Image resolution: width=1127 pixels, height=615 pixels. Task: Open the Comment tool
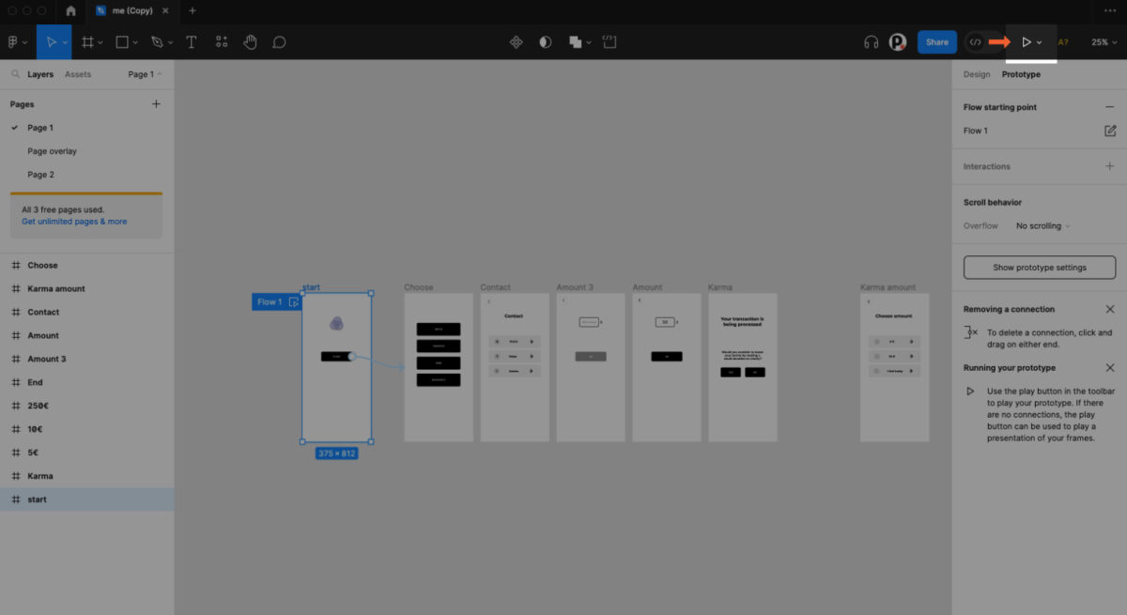pos(279,41)
